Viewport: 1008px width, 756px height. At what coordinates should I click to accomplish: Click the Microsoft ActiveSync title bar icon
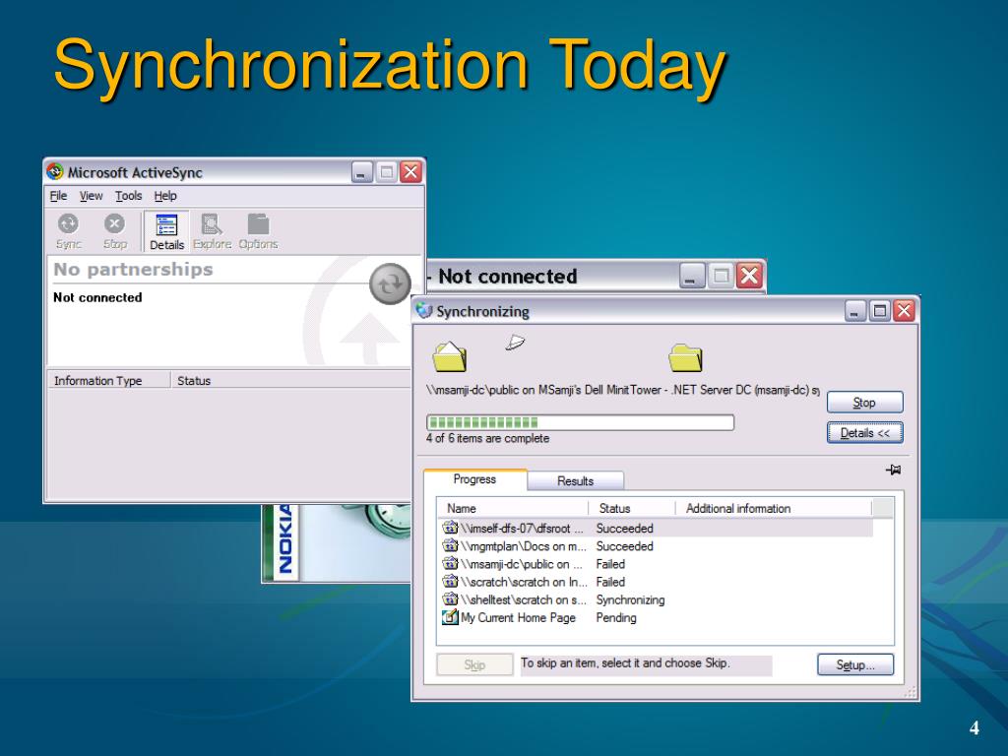point(55,171)
